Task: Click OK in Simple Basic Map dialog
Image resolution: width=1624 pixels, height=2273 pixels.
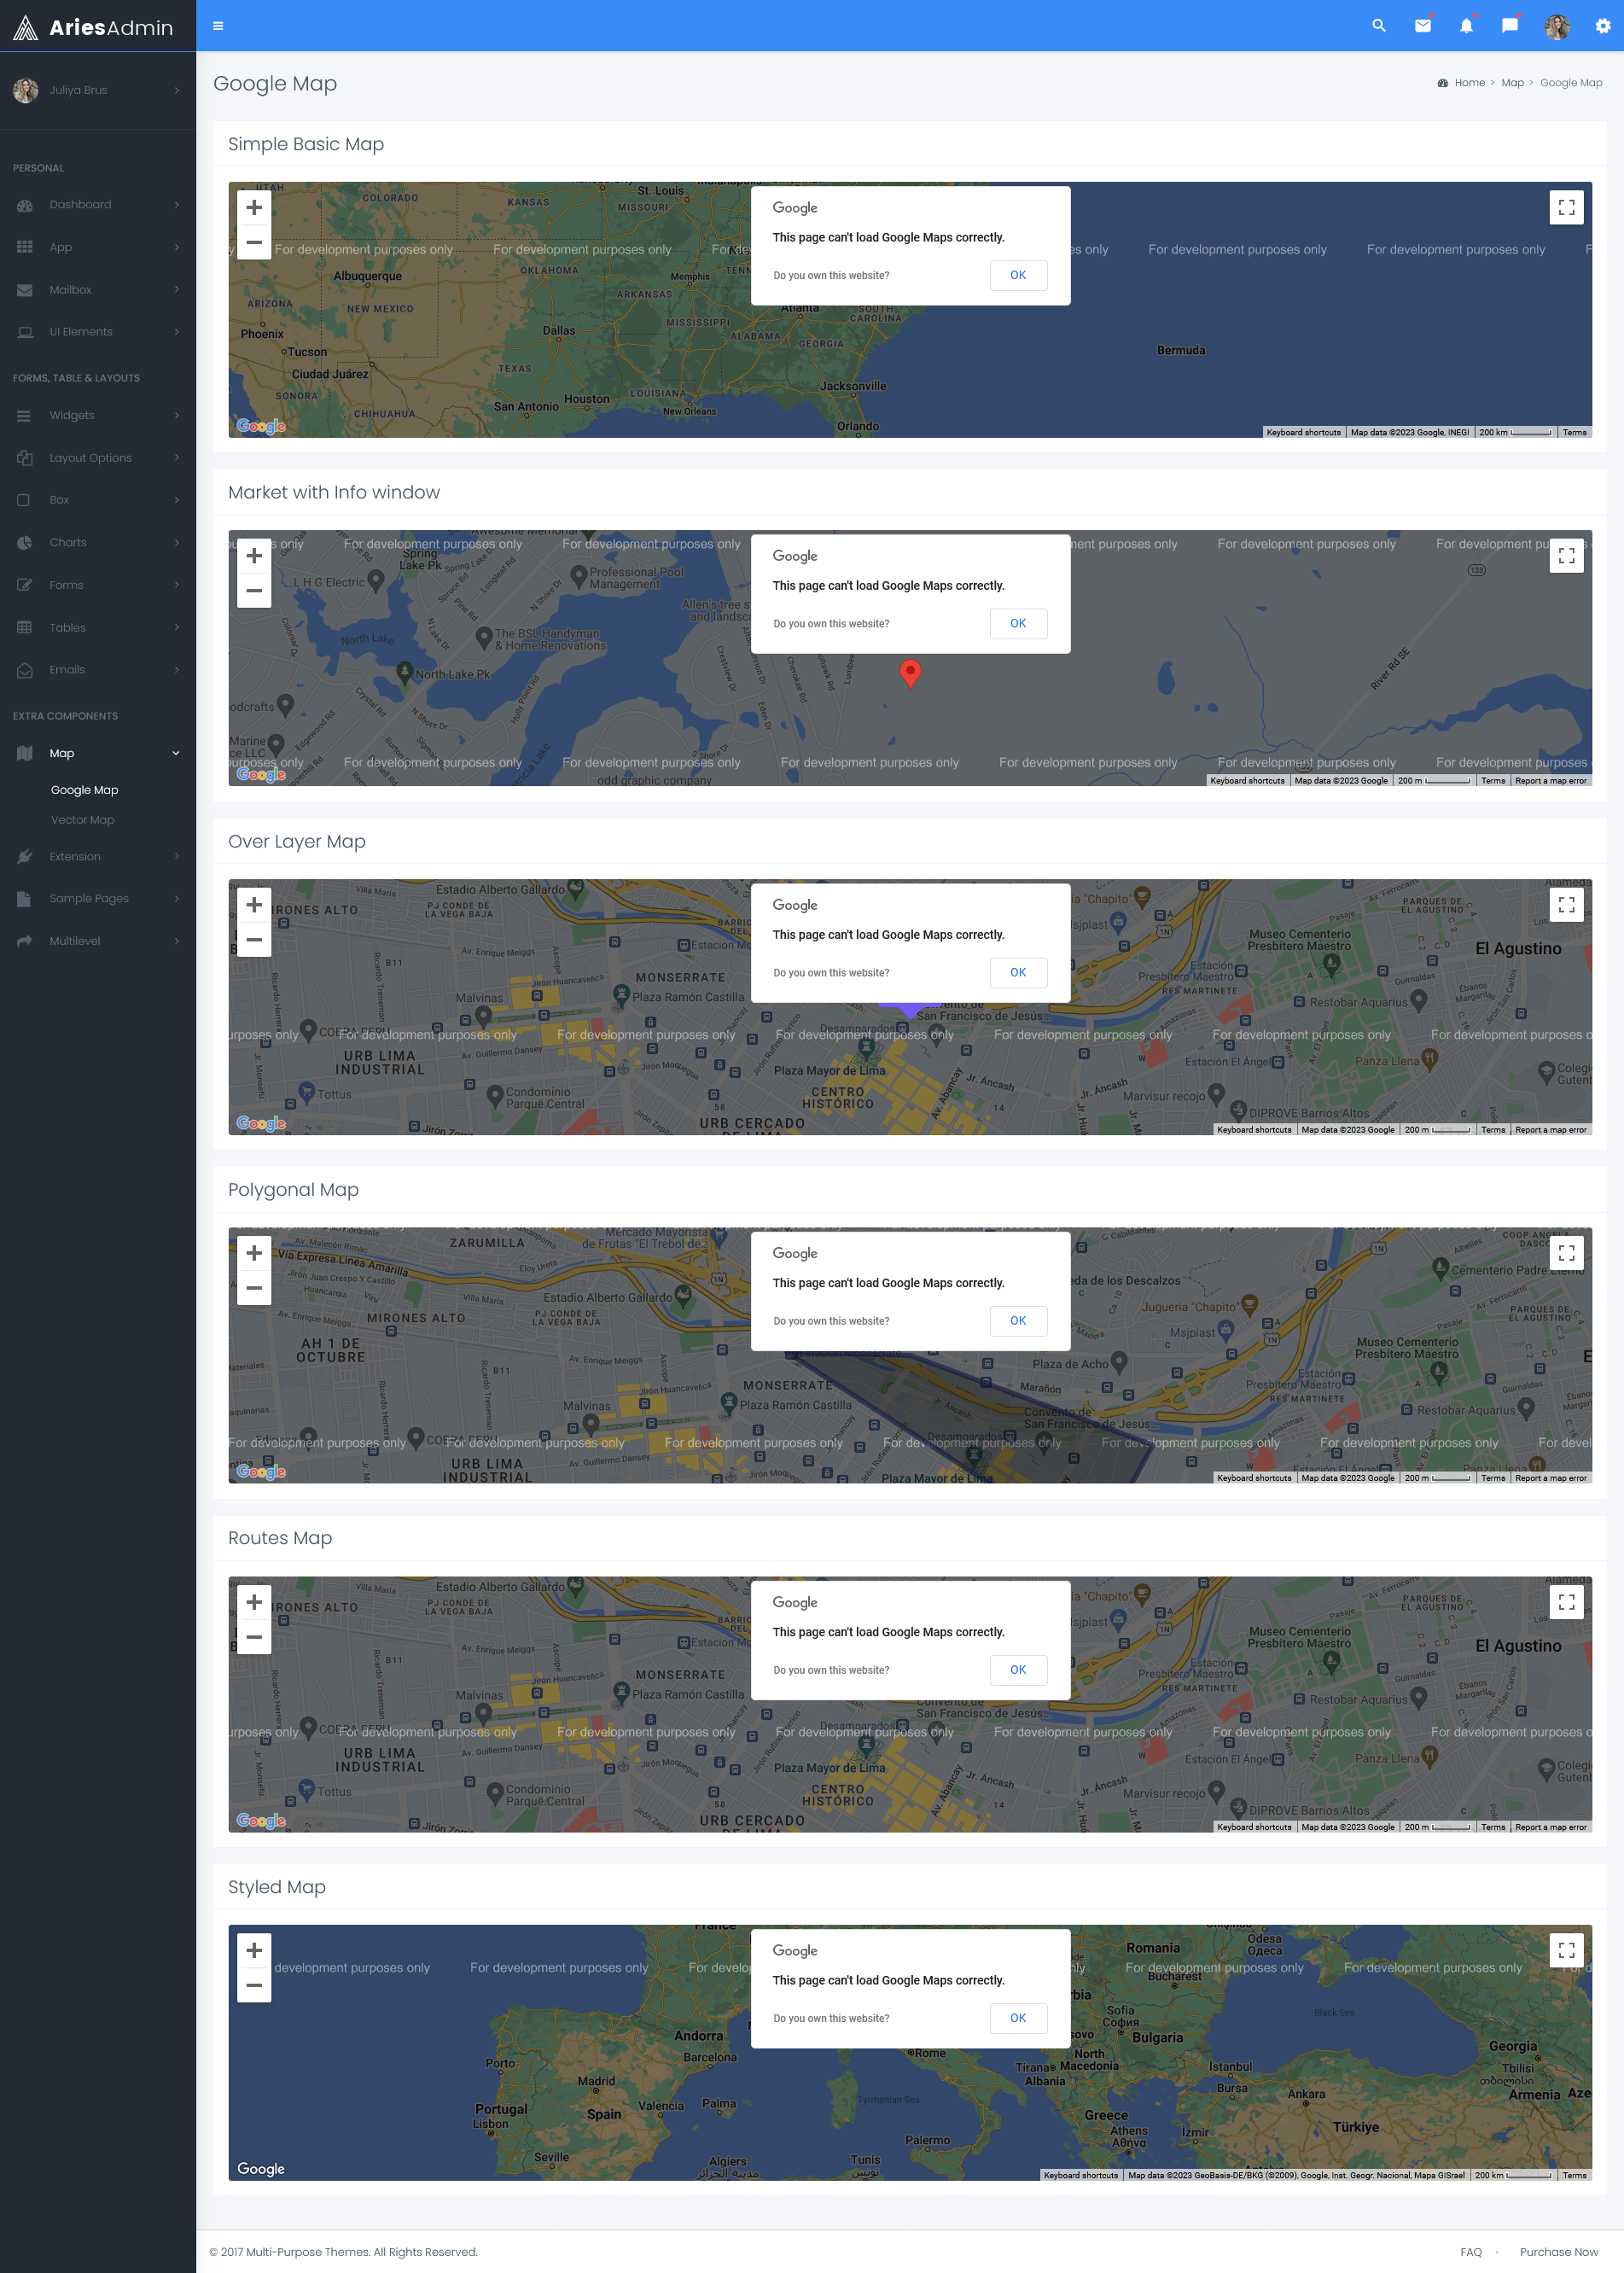Action: (1018, 275)
